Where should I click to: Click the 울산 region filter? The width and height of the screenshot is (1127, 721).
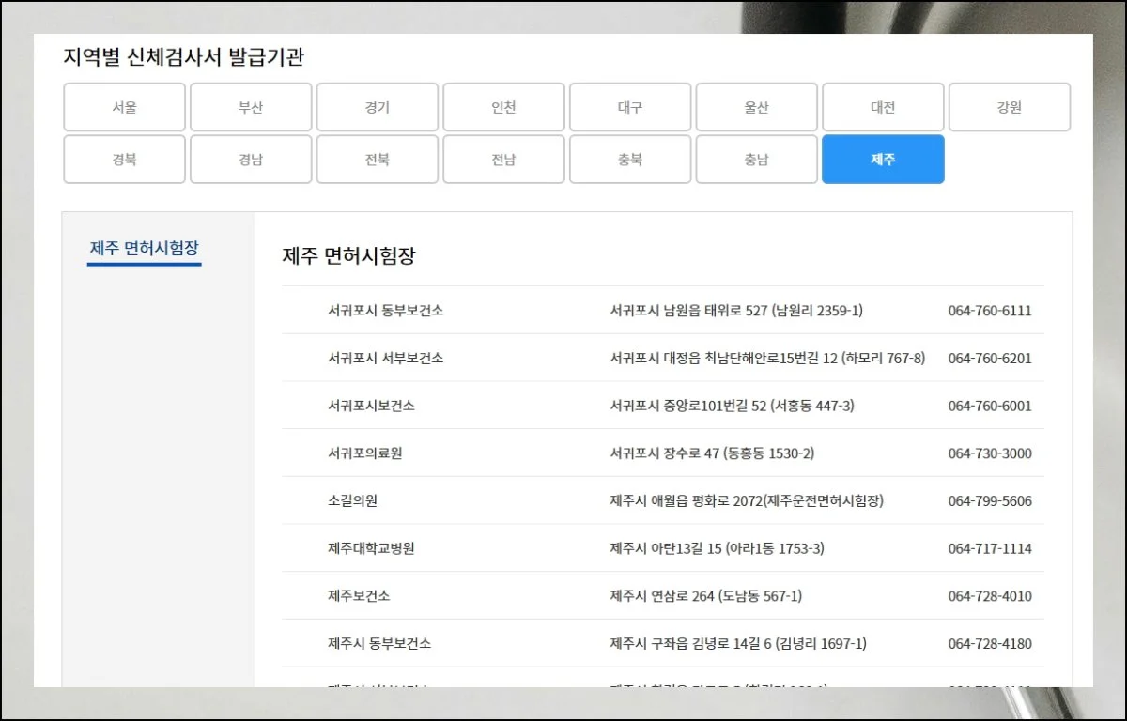(x=757, y=106)
